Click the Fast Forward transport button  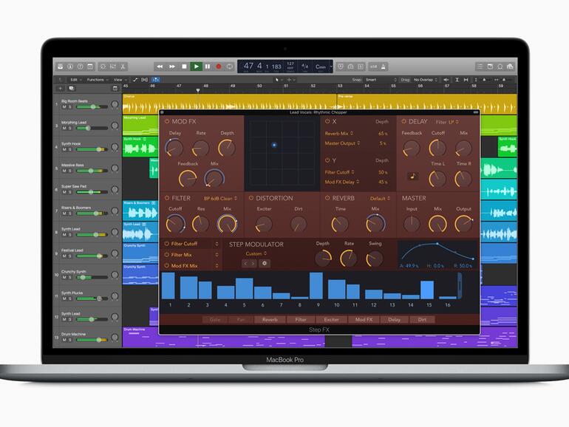tap(172, 66)
